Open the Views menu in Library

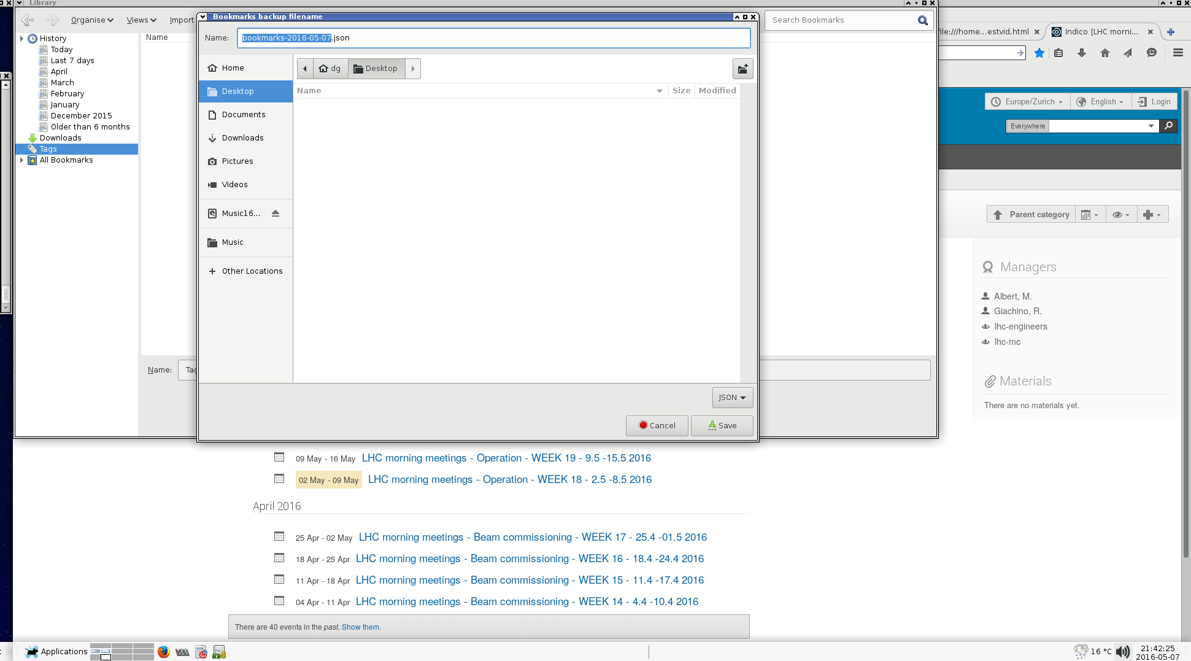click(x=141, y=20)
